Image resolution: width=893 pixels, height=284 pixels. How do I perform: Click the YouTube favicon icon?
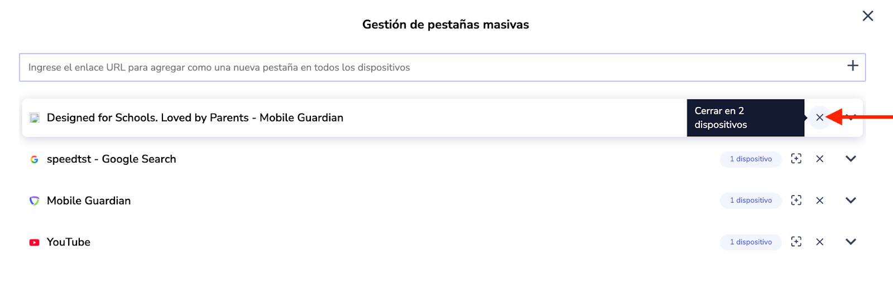coord(35,242)
